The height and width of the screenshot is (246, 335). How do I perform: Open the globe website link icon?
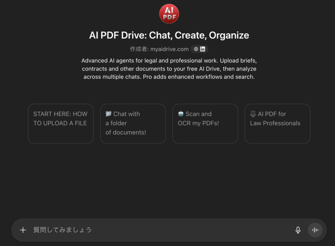click(196, 49)
